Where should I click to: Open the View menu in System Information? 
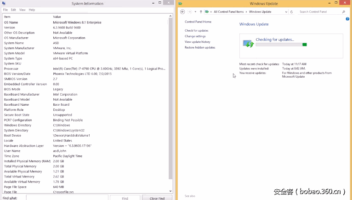[x=22, y=10]
